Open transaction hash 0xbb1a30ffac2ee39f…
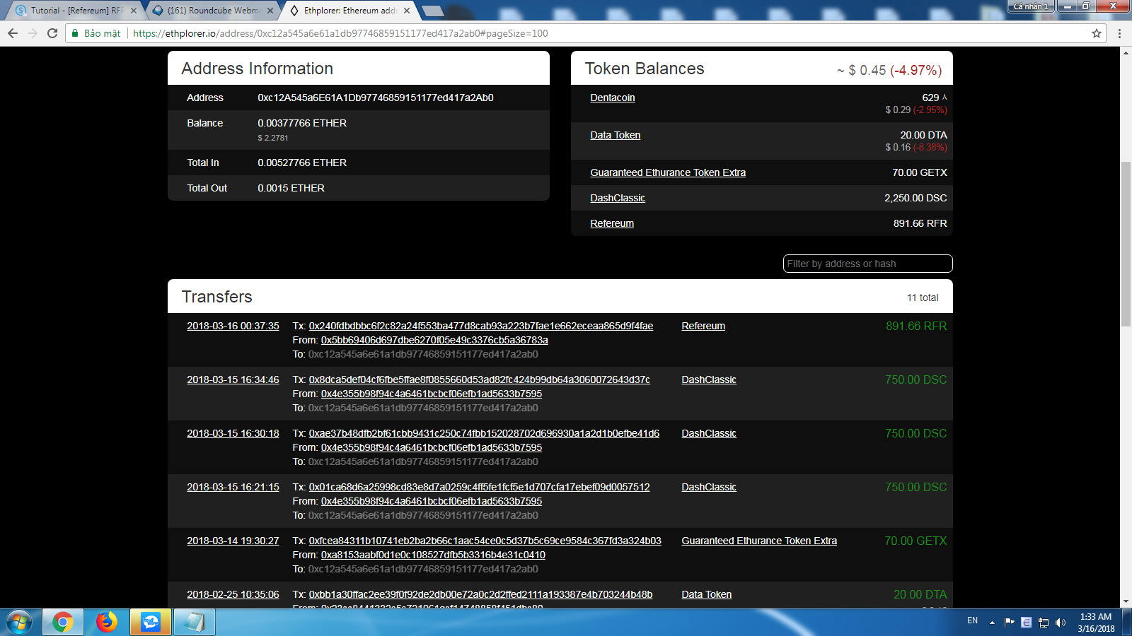 480,594
